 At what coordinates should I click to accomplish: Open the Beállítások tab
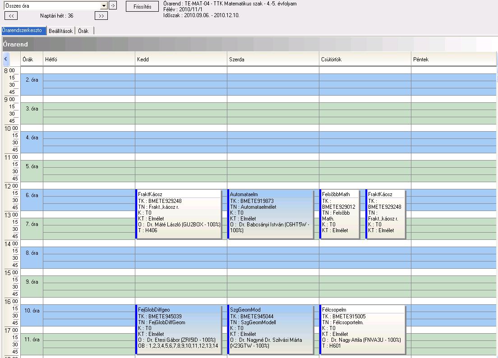(x=60, y=31)
